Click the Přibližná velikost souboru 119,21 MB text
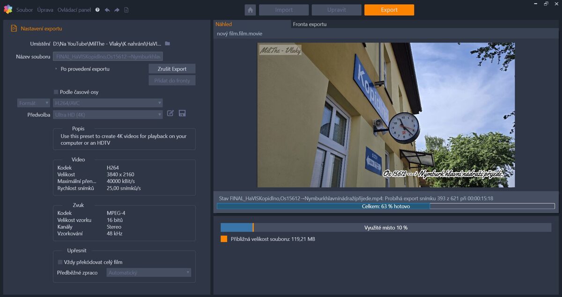 [x=273, y=239]
